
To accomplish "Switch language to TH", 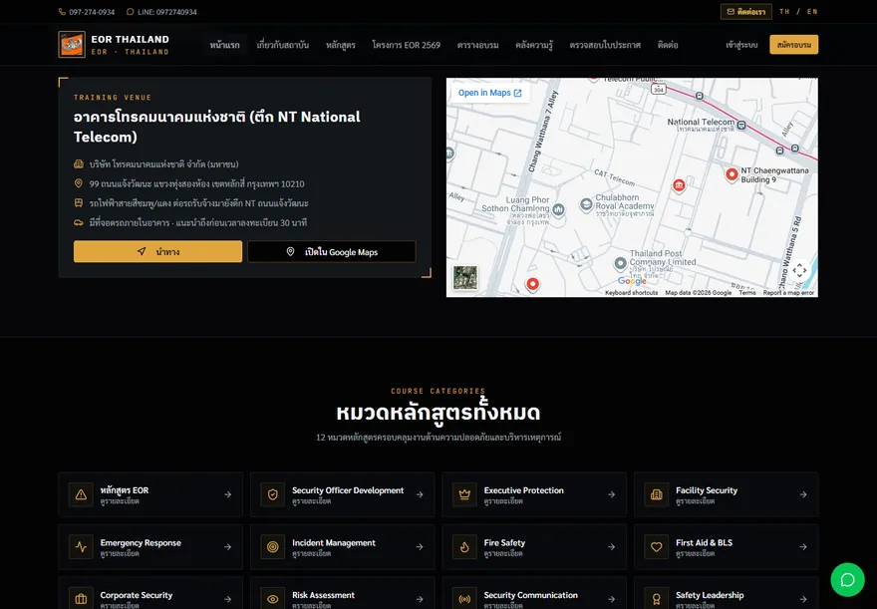I will [x=784, y=12].
